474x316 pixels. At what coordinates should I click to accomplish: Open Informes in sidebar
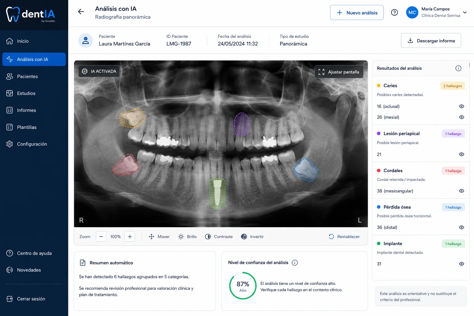[34, 110]
